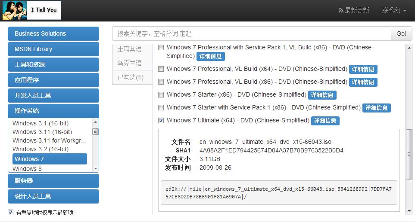Click the SHA1 hash value text
This screenshot has width=415, height=222.
[271, 151]
